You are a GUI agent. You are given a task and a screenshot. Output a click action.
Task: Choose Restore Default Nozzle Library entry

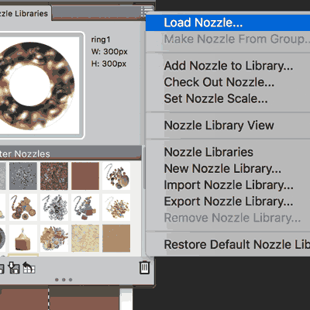click(x=228, y=245)
